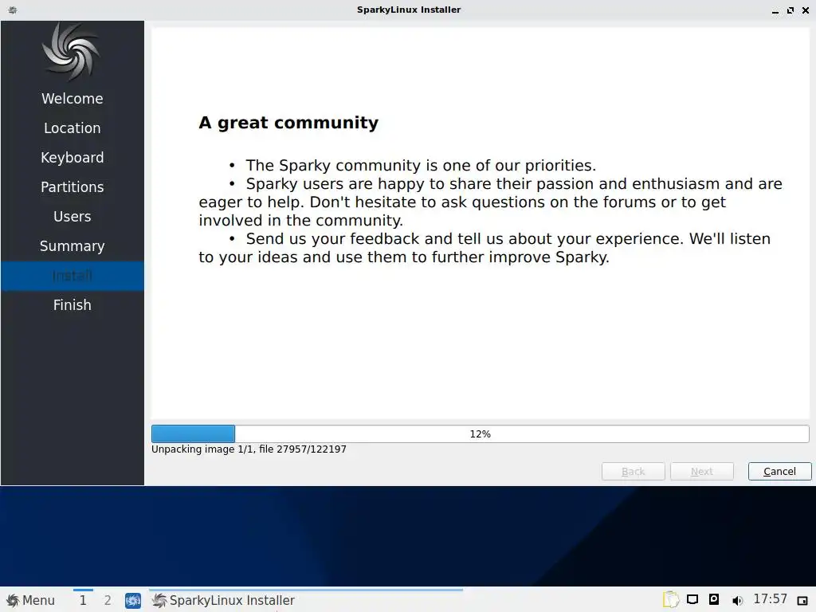Minimize the installer window
The width and height of the screenshot is (816, 612).
(x=775, y=10)
